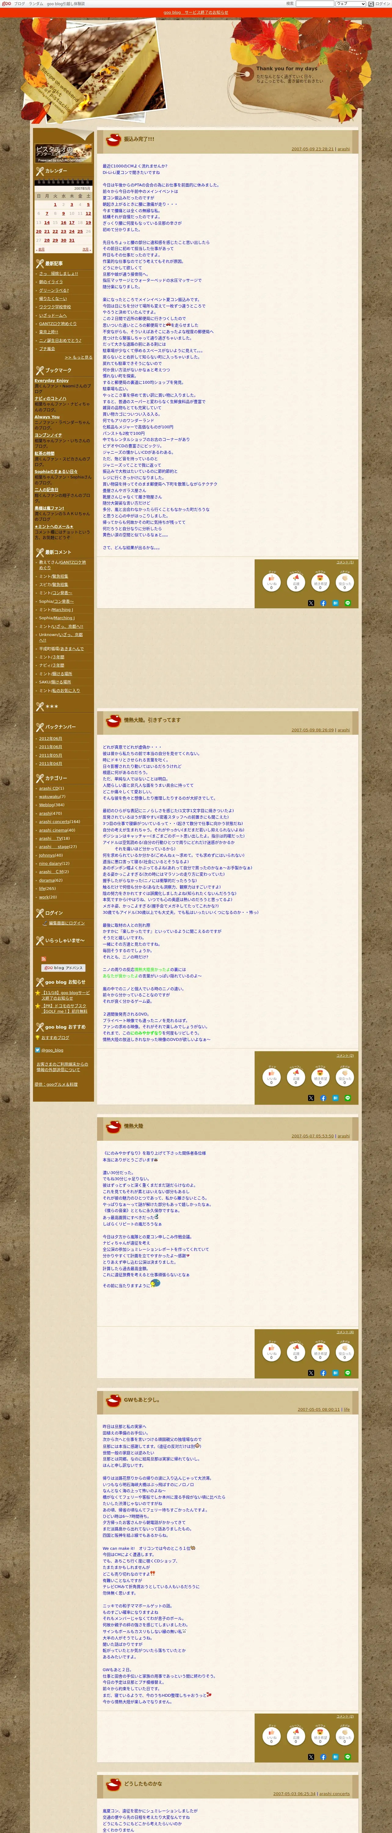Viewport: 392px width, 1833px height.
Task: Bookmark 振込み完了!!! post on Hatena
Action: pyautogui.click(x=335, y=603)
